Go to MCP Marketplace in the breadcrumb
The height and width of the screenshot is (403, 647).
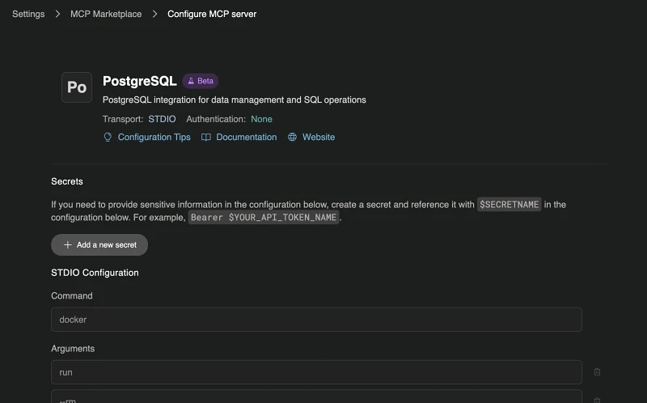pos(106,14)
